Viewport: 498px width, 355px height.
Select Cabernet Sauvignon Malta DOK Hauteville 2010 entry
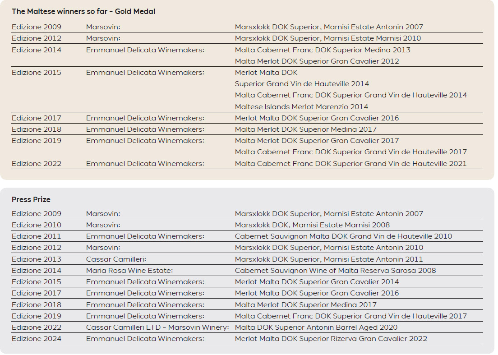[343, 236]
